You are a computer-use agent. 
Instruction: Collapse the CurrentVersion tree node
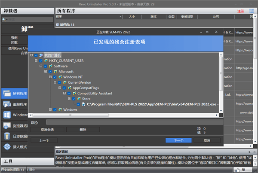(x=55, y=82)
